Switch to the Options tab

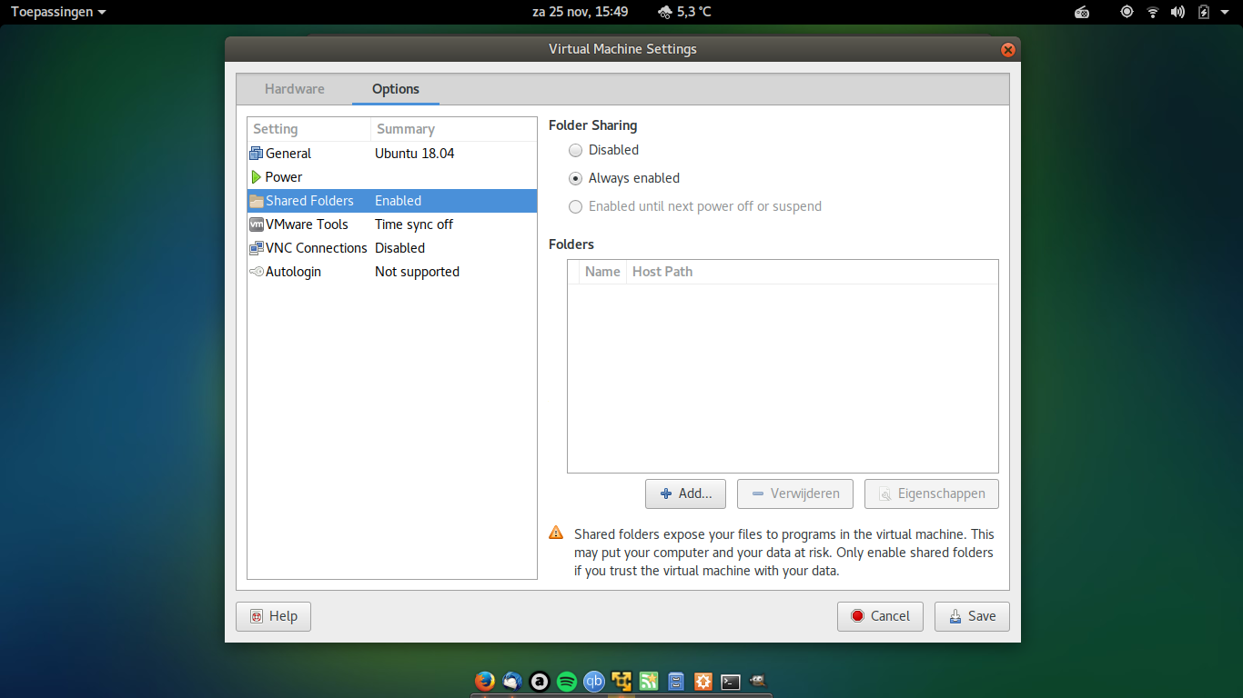tap(396, 89)
